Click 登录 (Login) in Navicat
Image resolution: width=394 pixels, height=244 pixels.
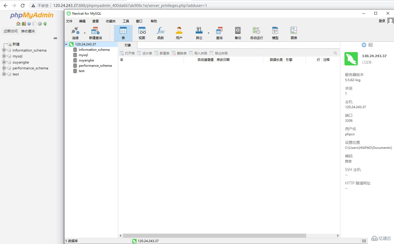(382, 21)
